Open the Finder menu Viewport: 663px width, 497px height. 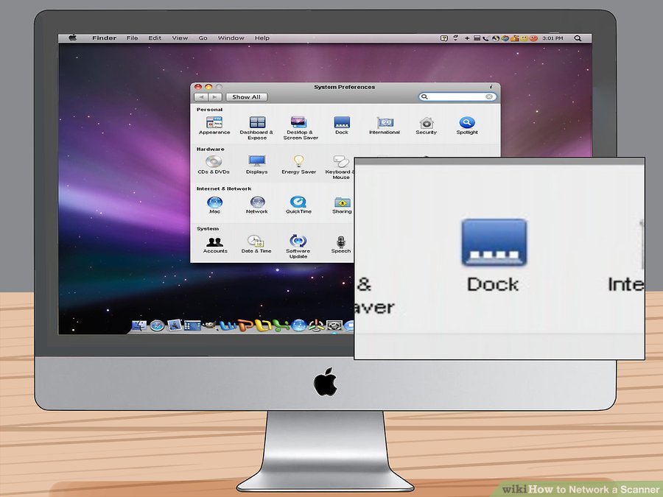(x=104, y=38)
